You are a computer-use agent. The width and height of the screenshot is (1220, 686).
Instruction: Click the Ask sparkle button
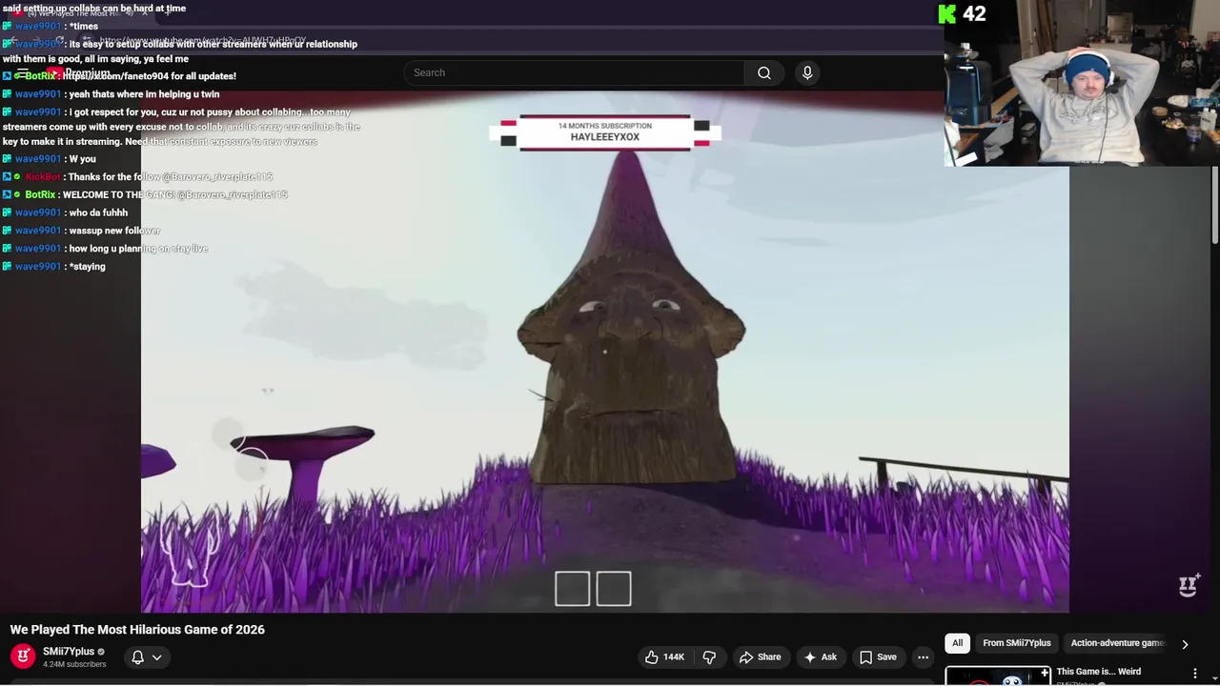coord(821,656)
